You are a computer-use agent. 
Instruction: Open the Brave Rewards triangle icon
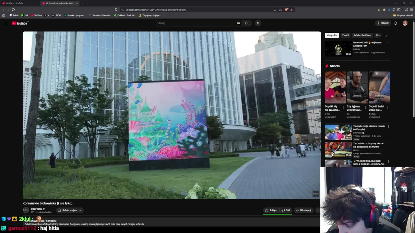(291, 10)
